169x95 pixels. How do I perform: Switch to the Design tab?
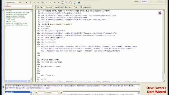(136, 2)
